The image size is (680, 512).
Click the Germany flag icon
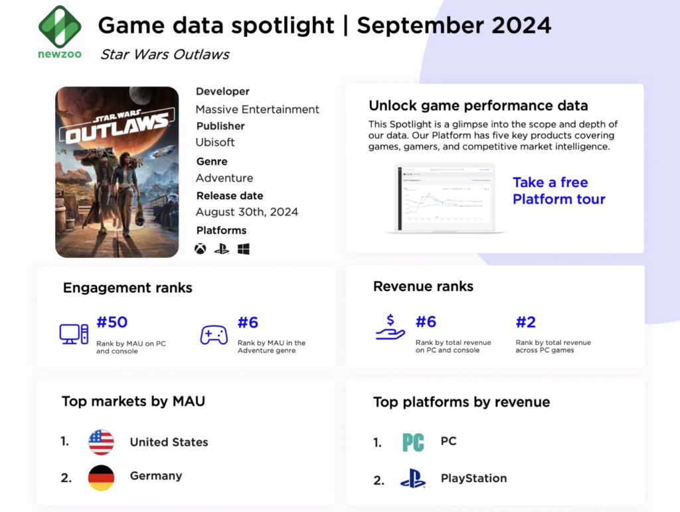coord(101,478)
